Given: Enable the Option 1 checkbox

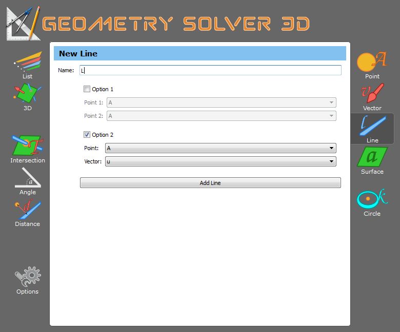Looking at the screenshot, I should 87,89.
